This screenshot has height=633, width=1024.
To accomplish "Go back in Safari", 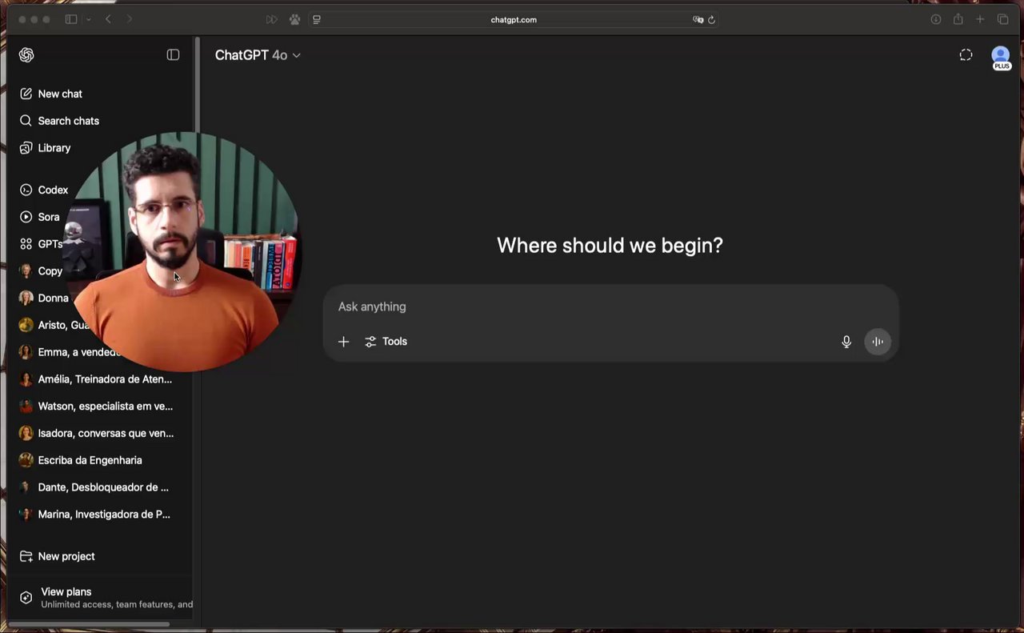I will 109,19.
